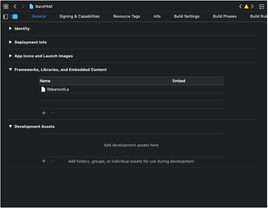Open the Build Phases tab
Image resolution: width=268 pixels, height=208 pixels.
pyautogui.click(x=225, y=16)
